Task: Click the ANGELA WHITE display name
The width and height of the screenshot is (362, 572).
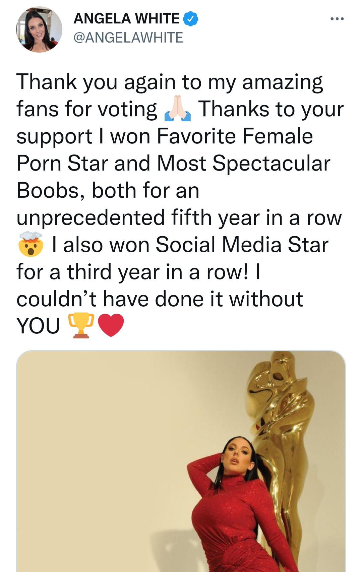Action: pyautogui.click(x=126, y=19)
